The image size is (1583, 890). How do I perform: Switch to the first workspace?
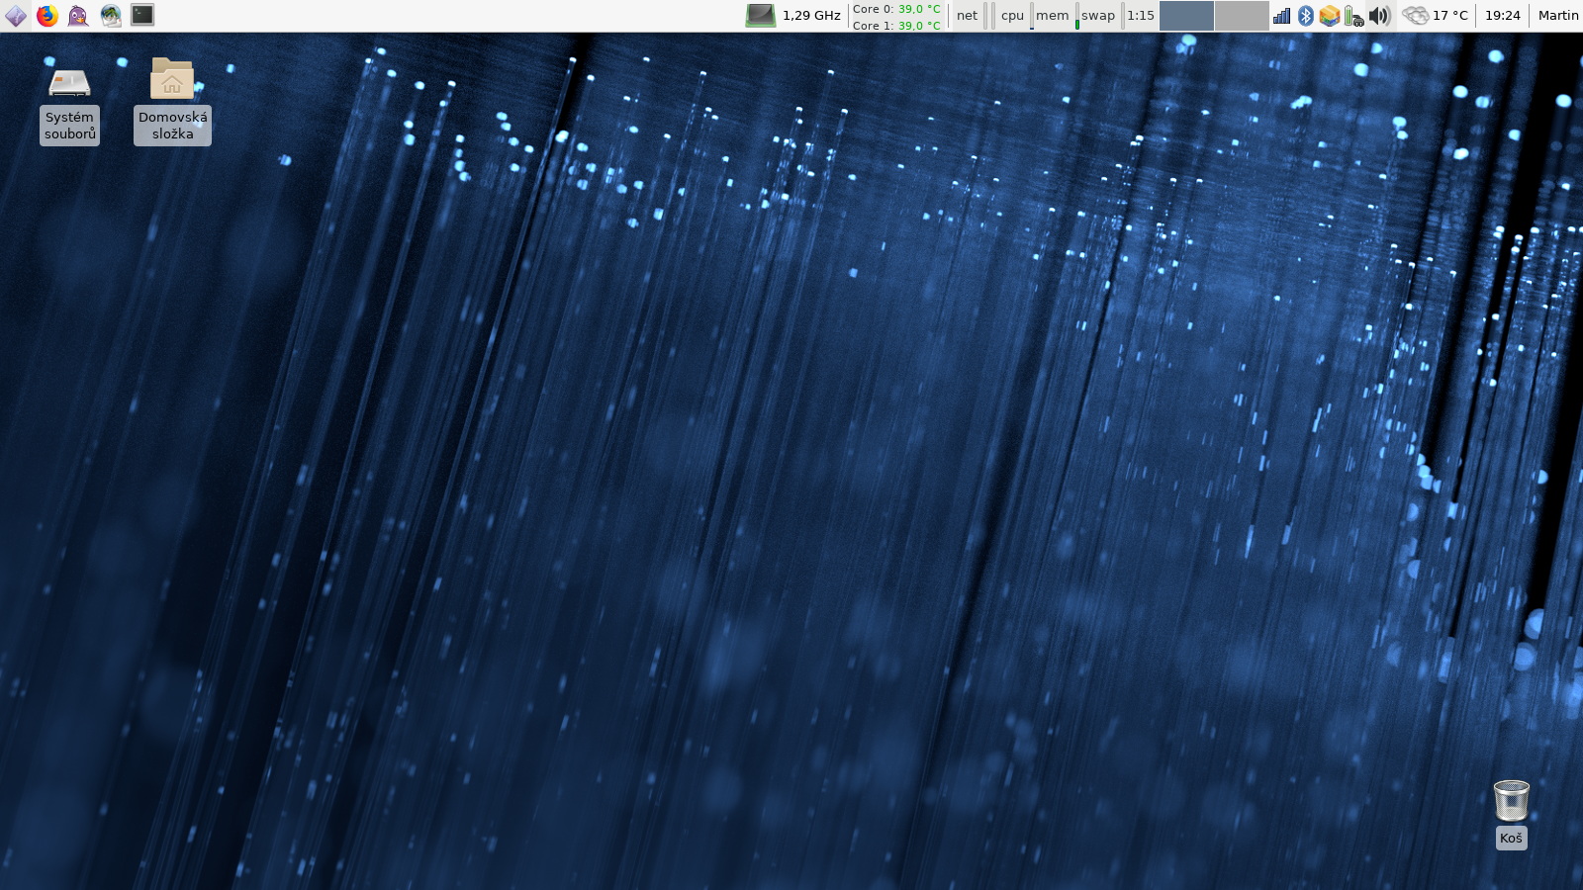1186,15
